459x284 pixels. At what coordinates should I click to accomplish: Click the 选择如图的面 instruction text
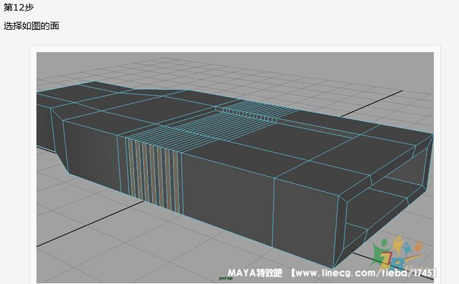31,26
